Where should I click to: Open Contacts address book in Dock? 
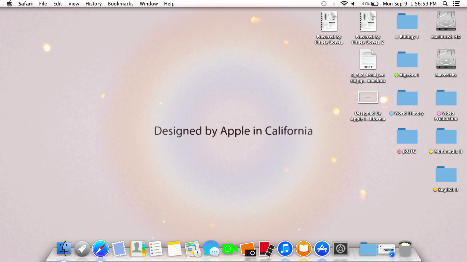point(137,249)
